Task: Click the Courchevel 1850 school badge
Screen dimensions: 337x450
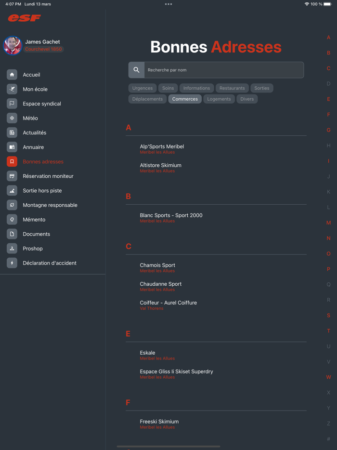Action: pyautogui.click(x=44, y=49)
